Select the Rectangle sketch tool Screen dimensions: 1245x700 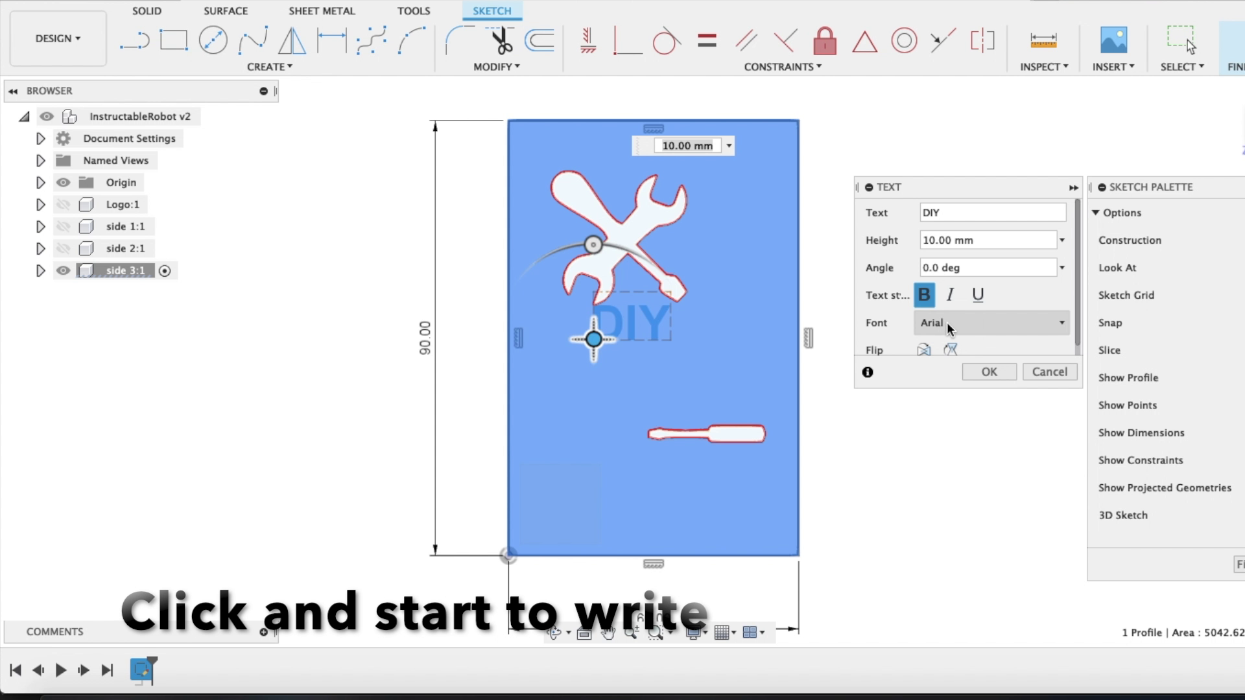(x=174, y=39)
